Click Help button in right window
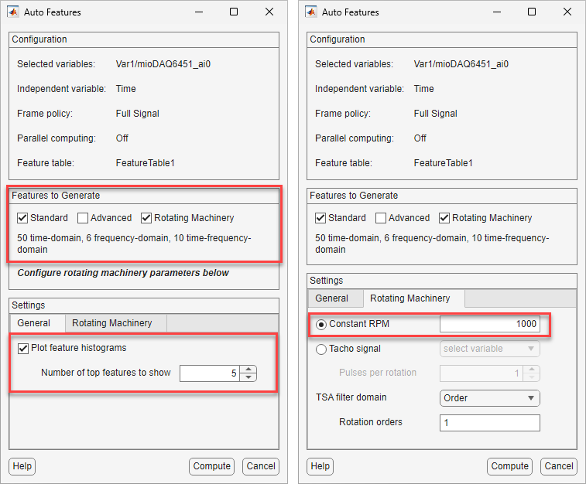The width and height of the screenshot is (586, 484). [x=320, y=466]
